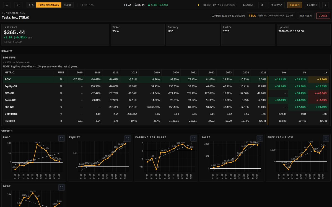This screenshot has height=207, width=332.
Task: Click PE Ratio 2020 value 1,120.11
Action: (174, 121)
